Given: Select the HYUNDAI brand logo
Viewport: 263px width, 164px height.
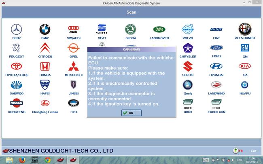Looking at the screenshot, I should (216, 66).
